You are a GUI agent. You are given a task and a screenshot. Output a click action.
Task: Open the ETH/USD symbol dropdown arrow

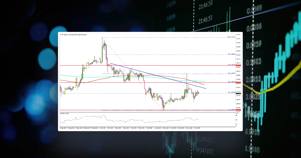pos(61,35)
